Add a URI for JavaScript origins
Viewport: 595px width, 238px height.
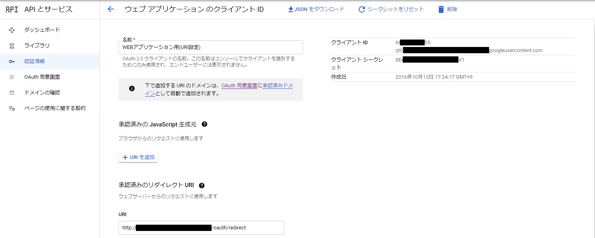click(138, 157)
